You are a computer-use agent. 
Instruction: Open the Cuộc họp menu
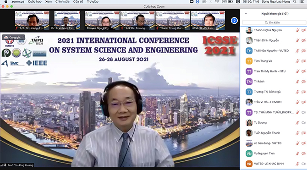[35, 1]
